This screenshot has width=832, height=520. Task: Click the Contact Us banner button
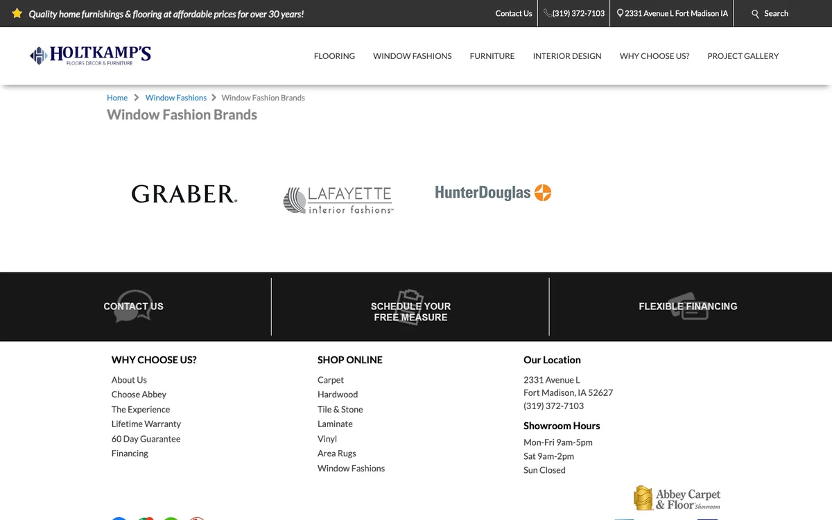point(134,306)
